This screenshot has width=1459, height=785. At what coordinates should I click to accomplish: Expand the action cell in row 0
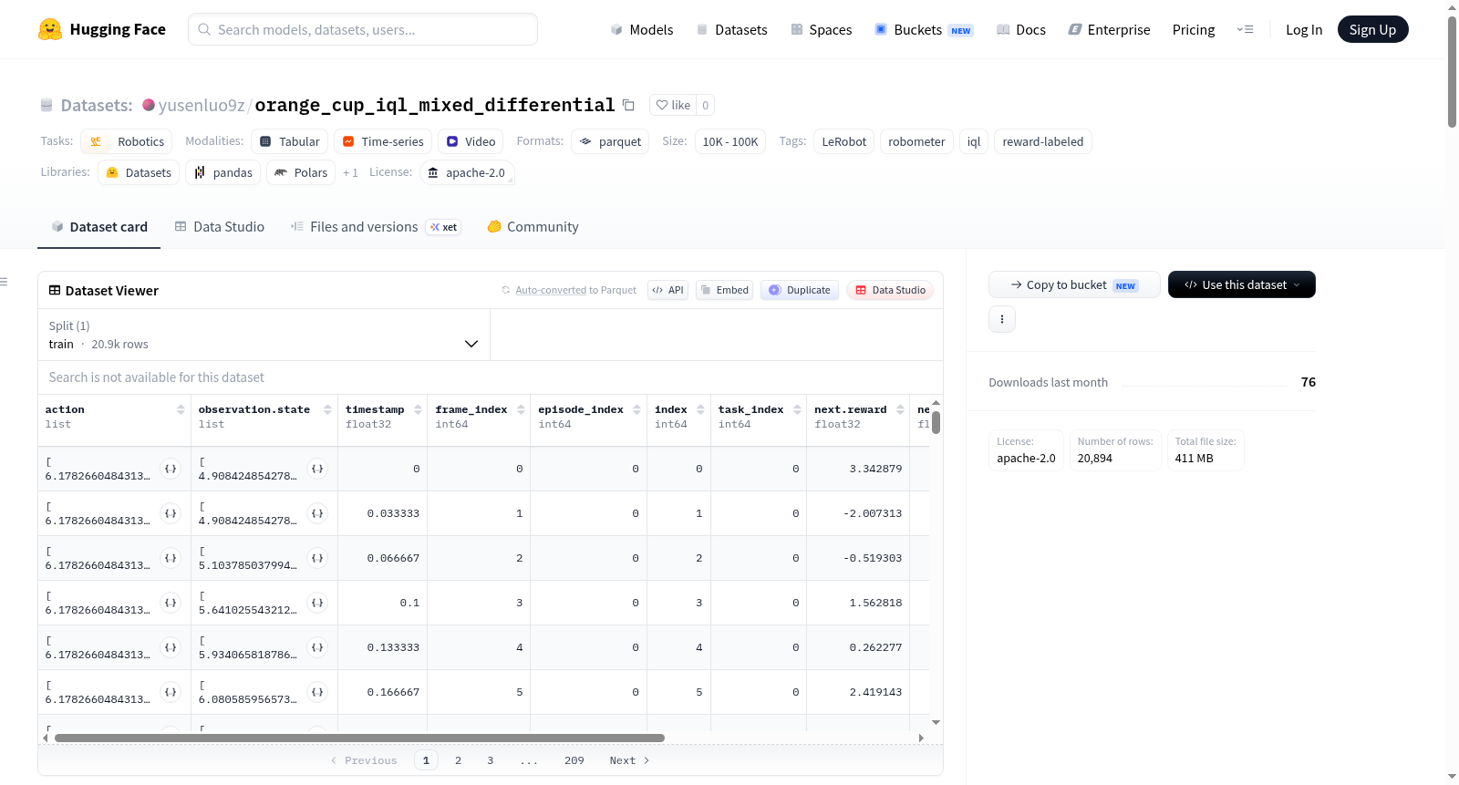171,469
